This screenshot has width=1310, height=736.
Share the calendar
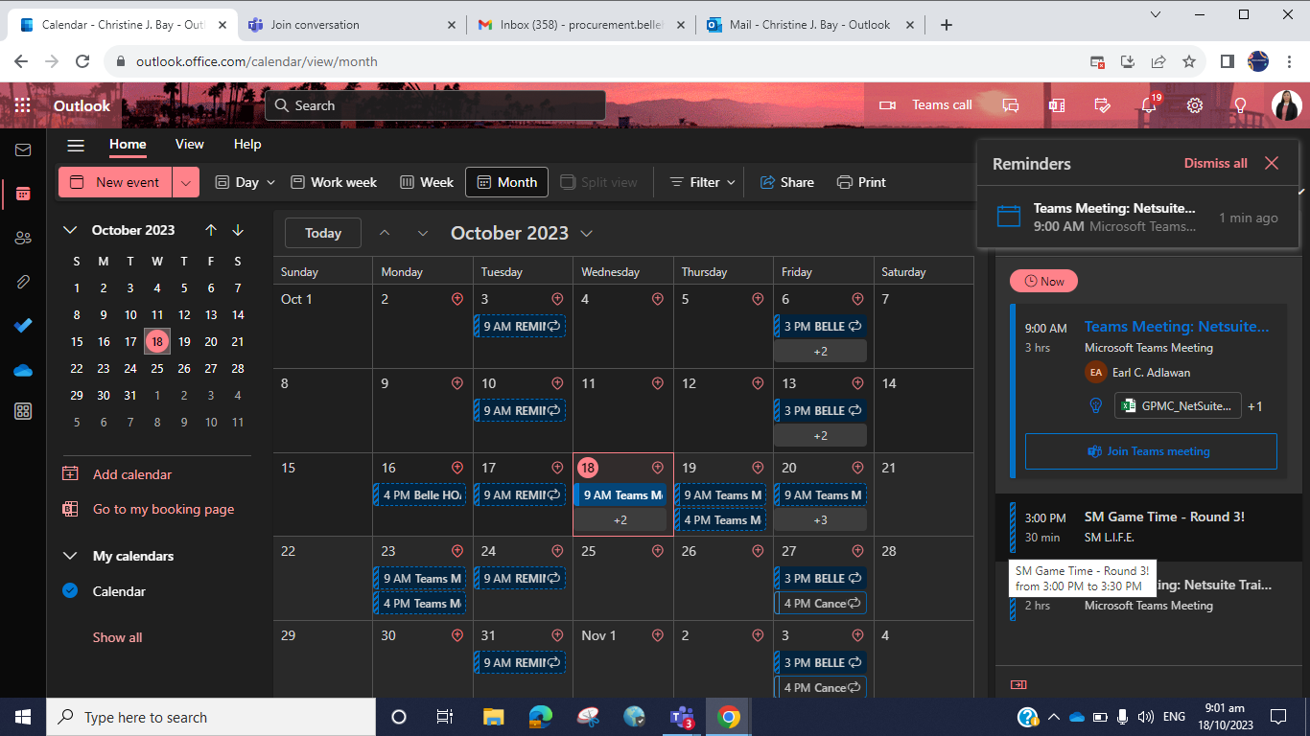(786, 182)
